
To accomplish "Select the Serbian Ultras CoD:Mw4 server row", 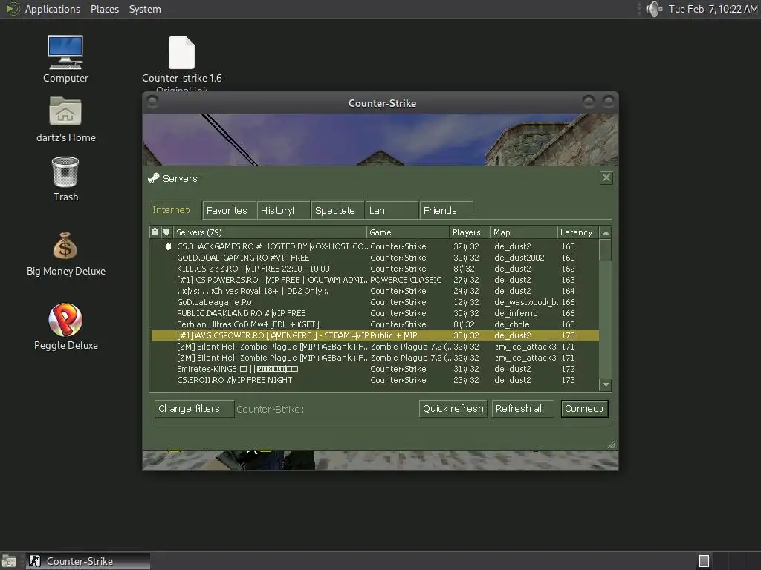I will pos(375,324).
